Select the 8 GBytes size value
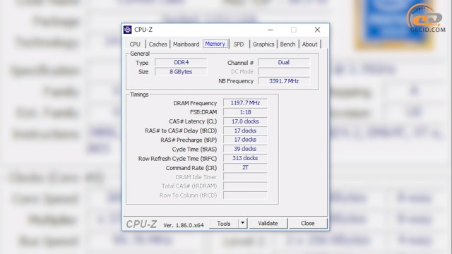 pyautogui.click(x=181, y=72)
